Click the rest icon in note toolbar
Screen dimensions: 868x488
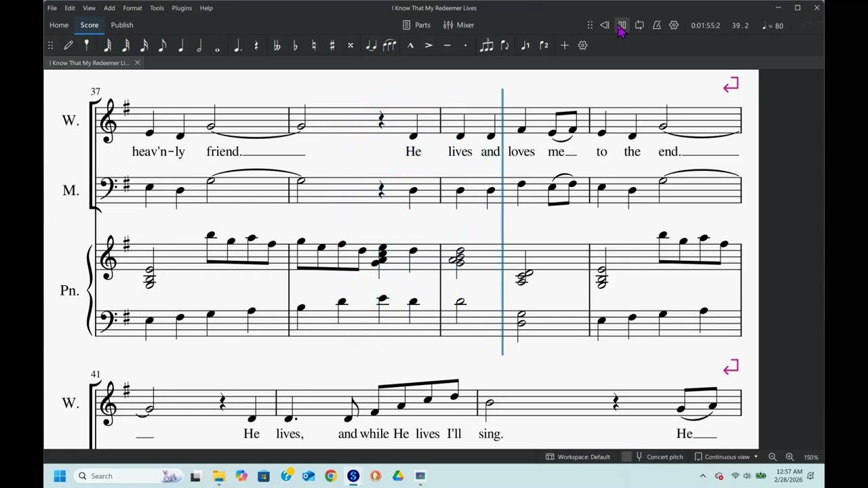click(256, 45)
